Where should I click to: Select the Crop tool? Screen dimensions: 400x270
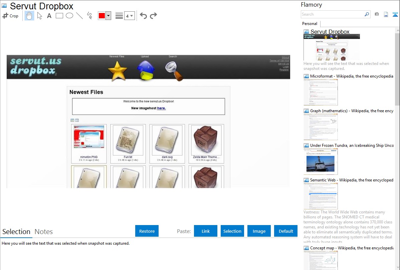(x=10, y=16)
